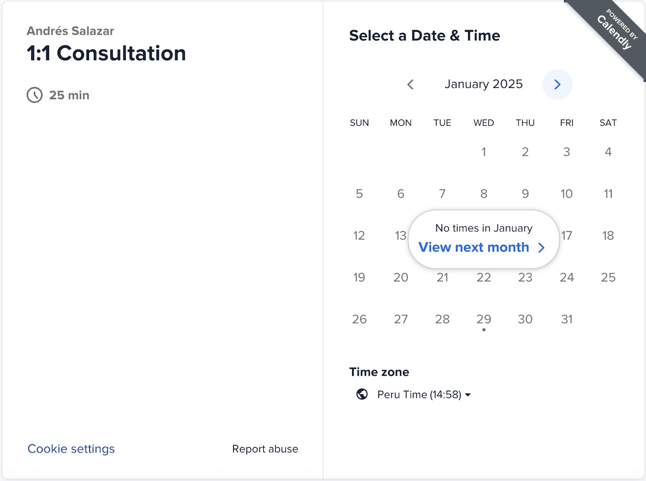Select January 4 Saturday date
This screenshot has height=481, width=646.
(608, 152)
